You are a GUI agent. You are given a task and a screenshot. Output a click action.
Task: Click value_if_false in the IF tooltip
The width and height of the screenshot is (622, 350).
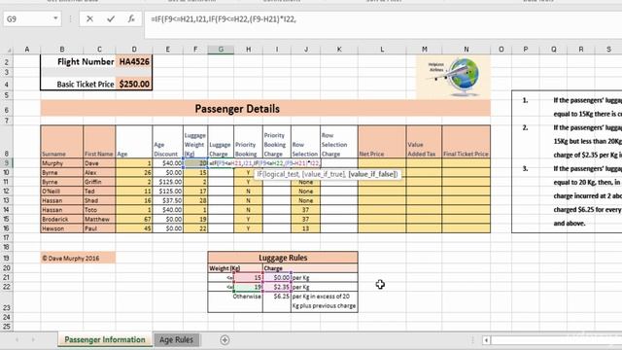372,174
